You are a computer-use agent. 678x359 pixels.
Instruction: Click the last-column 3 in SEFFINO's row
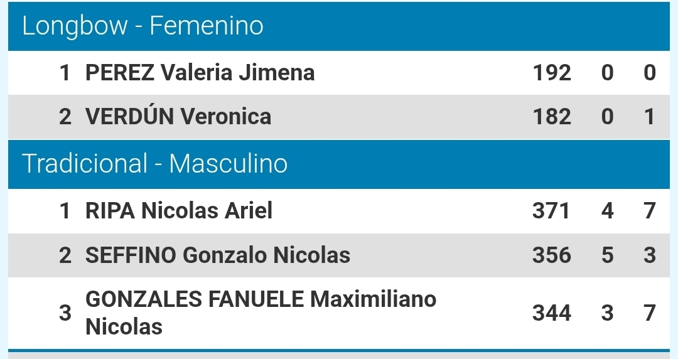(x=650, y=255)
